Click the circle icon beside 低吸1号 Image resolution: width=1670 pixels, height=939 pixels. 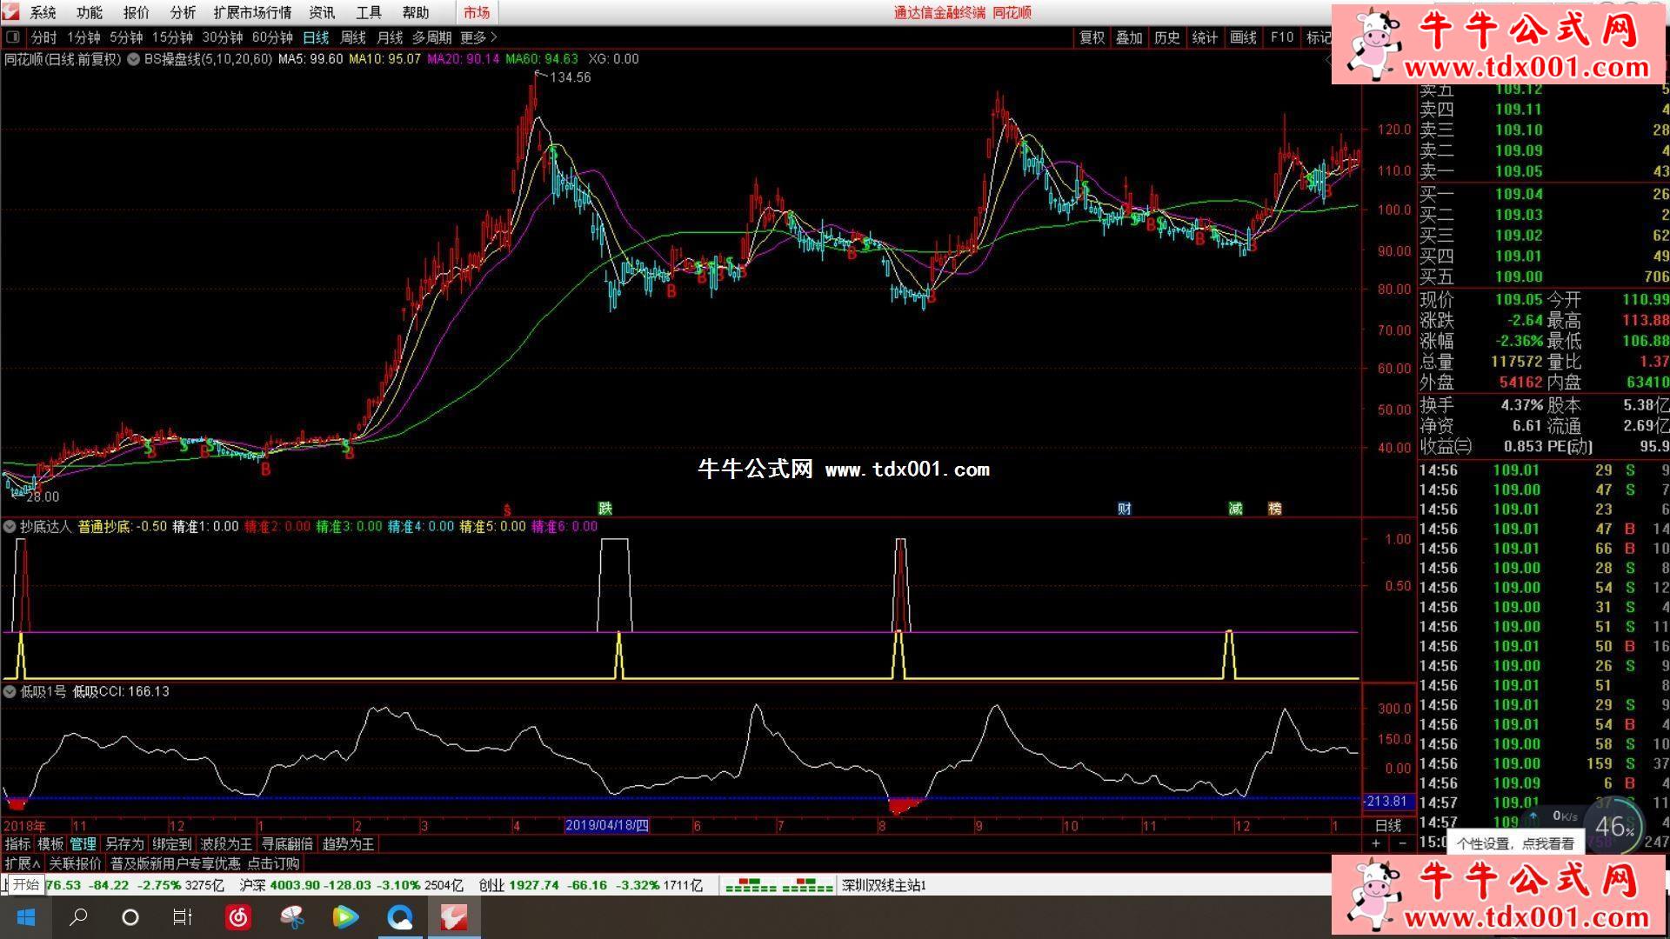click(10, 692)
